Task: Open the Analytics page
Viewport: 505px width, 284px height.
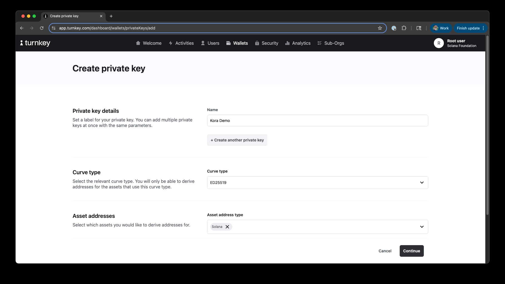Action: pos(298,43)
